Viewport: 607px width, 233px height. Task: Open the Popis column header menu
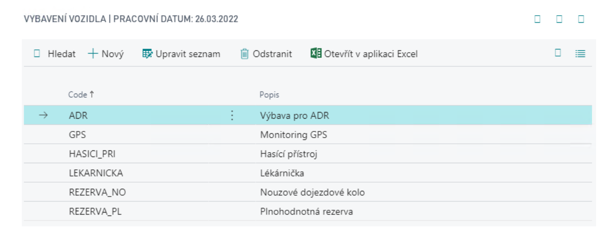pyautogui.click(x=269, y=95)
